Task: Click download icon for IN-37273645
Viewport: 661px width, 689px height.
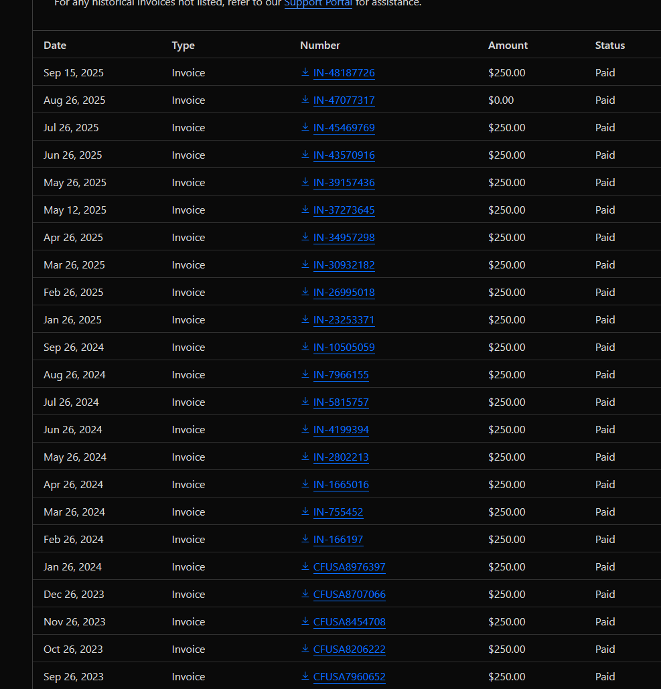Action: (x=305, y=210)
